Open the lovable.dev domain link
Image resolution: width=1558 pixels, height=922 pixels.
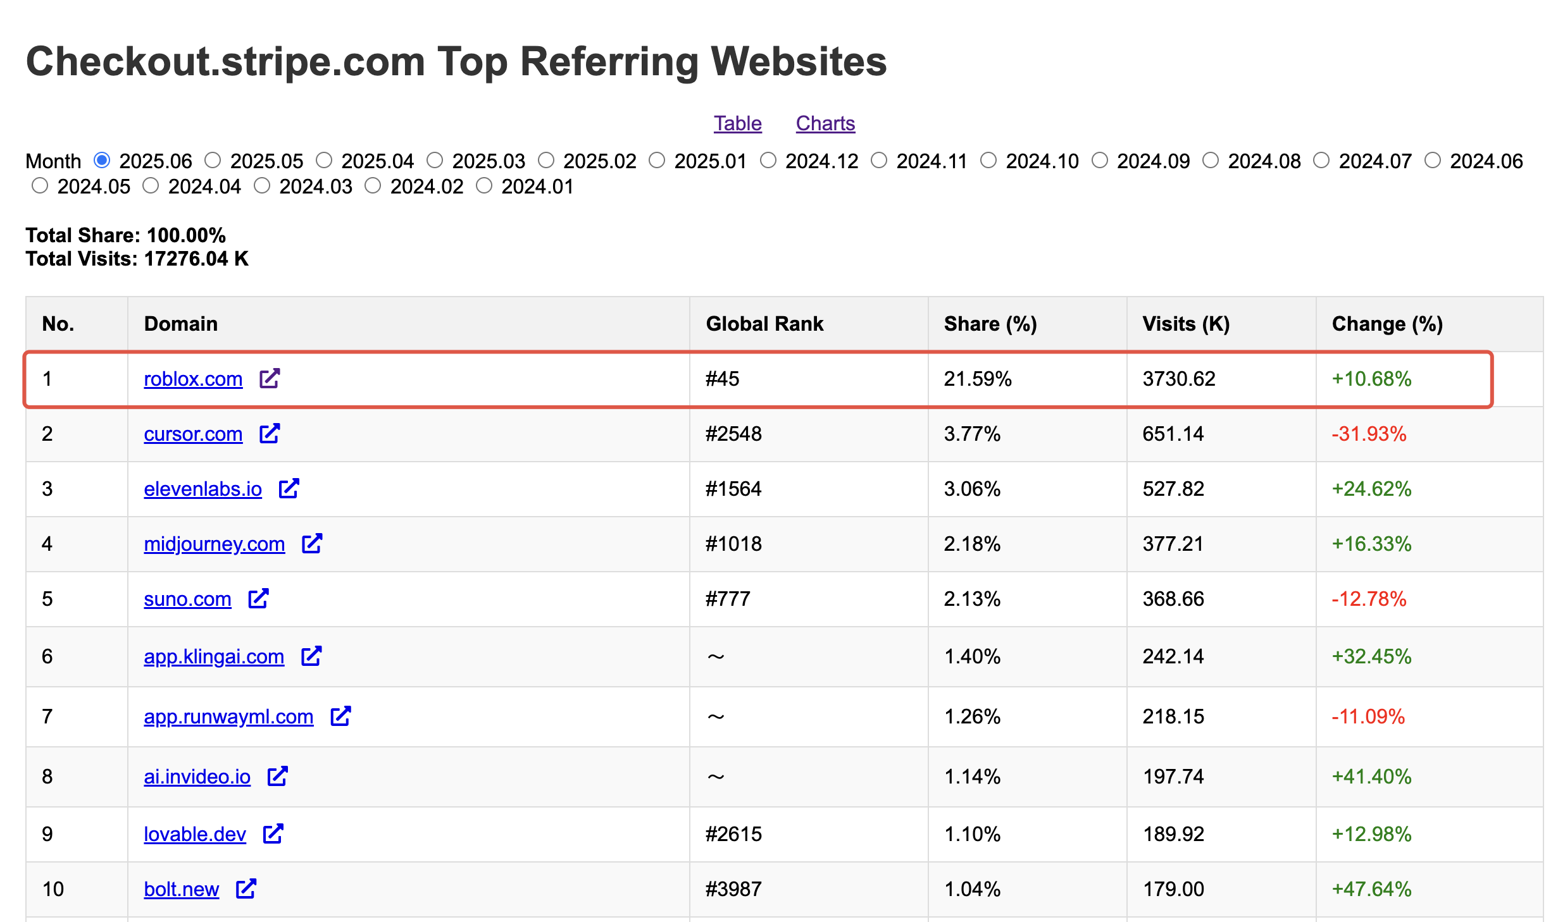point(194,834)
